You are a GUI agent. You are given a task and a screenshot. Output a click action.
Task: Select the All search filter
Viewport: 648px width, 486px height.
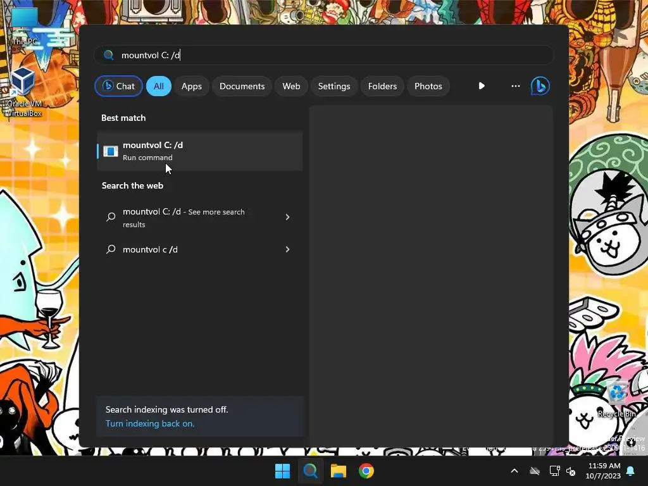coord(159,86)
